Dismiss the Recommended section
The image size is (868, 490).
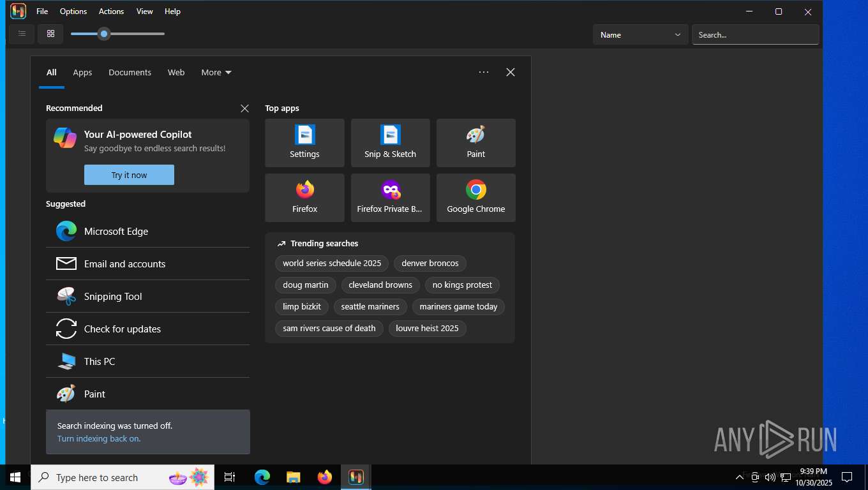[x=244, y=108]
